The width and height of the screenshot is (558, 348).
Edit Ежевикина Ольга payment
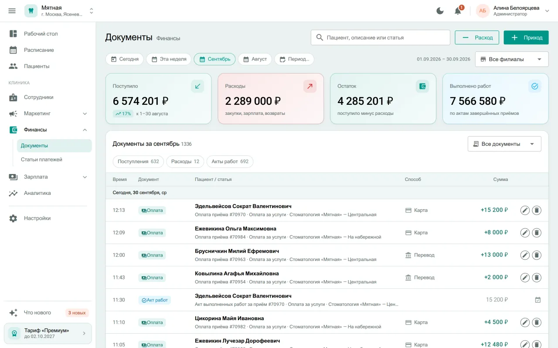[x=525, y=233]
